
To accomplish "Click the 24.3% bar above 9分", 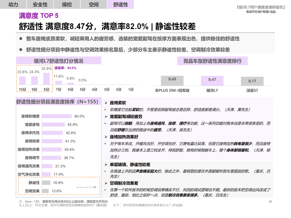I will click(x=34, y=81).
